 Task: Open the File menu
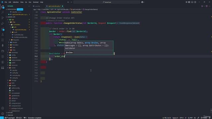coord(6,2)
